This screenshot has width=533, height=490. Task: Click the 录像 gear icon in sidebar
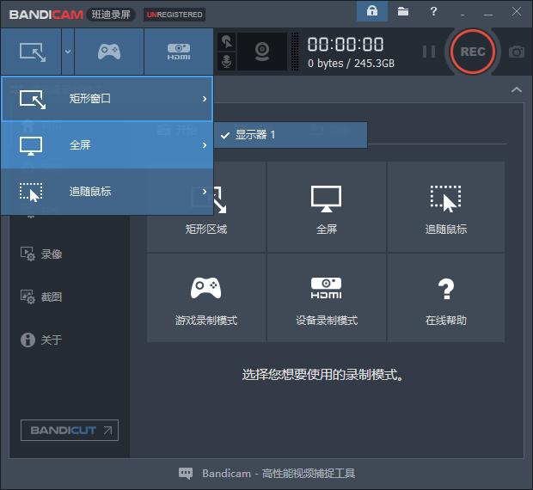pyautogui.click(x=28, y=254)
